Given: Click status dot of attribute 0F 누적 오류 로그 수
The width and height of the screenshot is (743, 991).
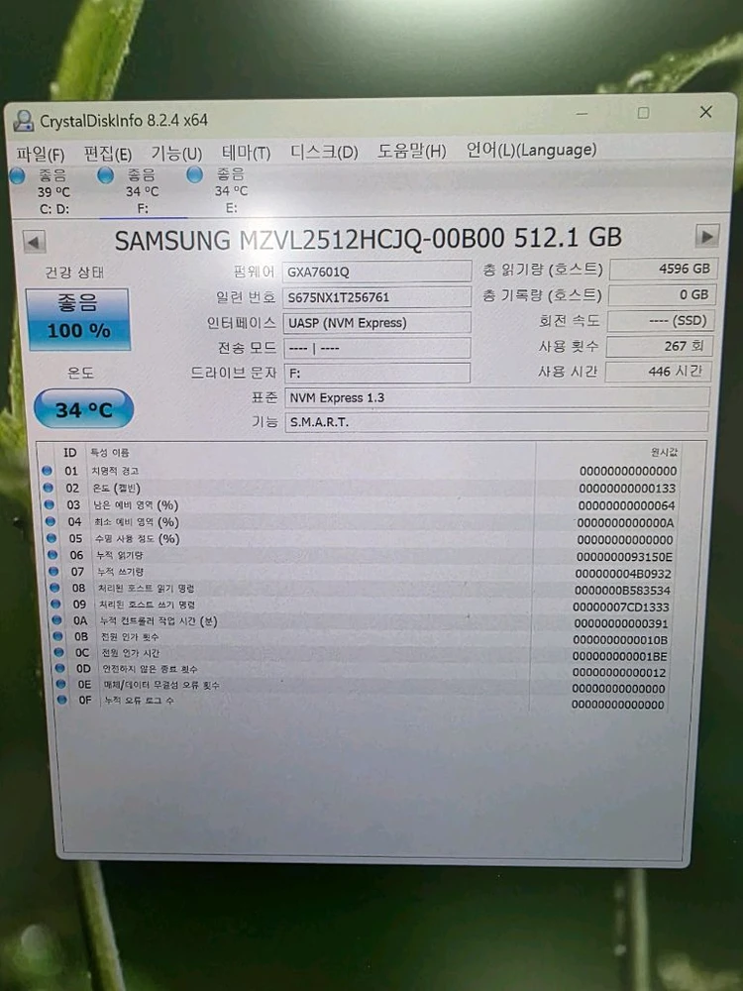Looking at the screenshot, I should [x=61, y=700].
